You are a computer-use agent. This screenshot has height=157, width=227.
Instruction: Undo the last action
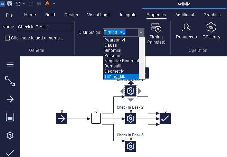click(18, 4)
